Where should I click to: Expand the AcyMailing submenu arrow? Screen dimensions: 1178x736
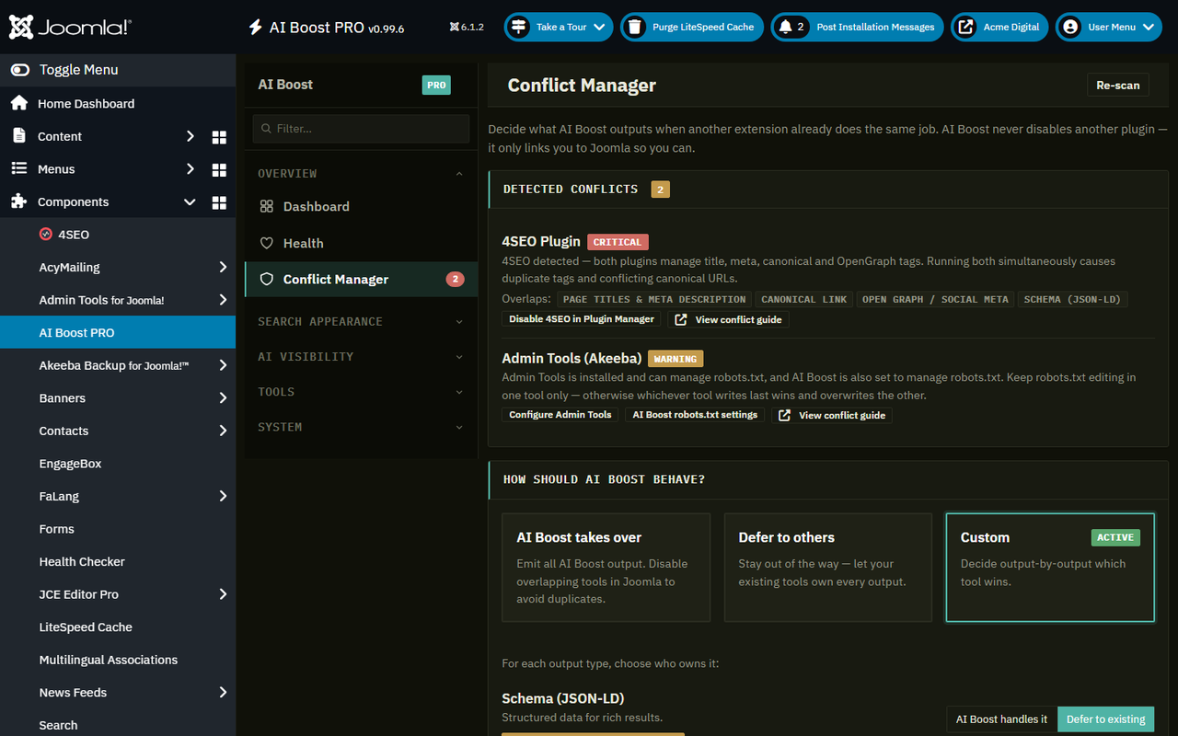tap(223, 268)
